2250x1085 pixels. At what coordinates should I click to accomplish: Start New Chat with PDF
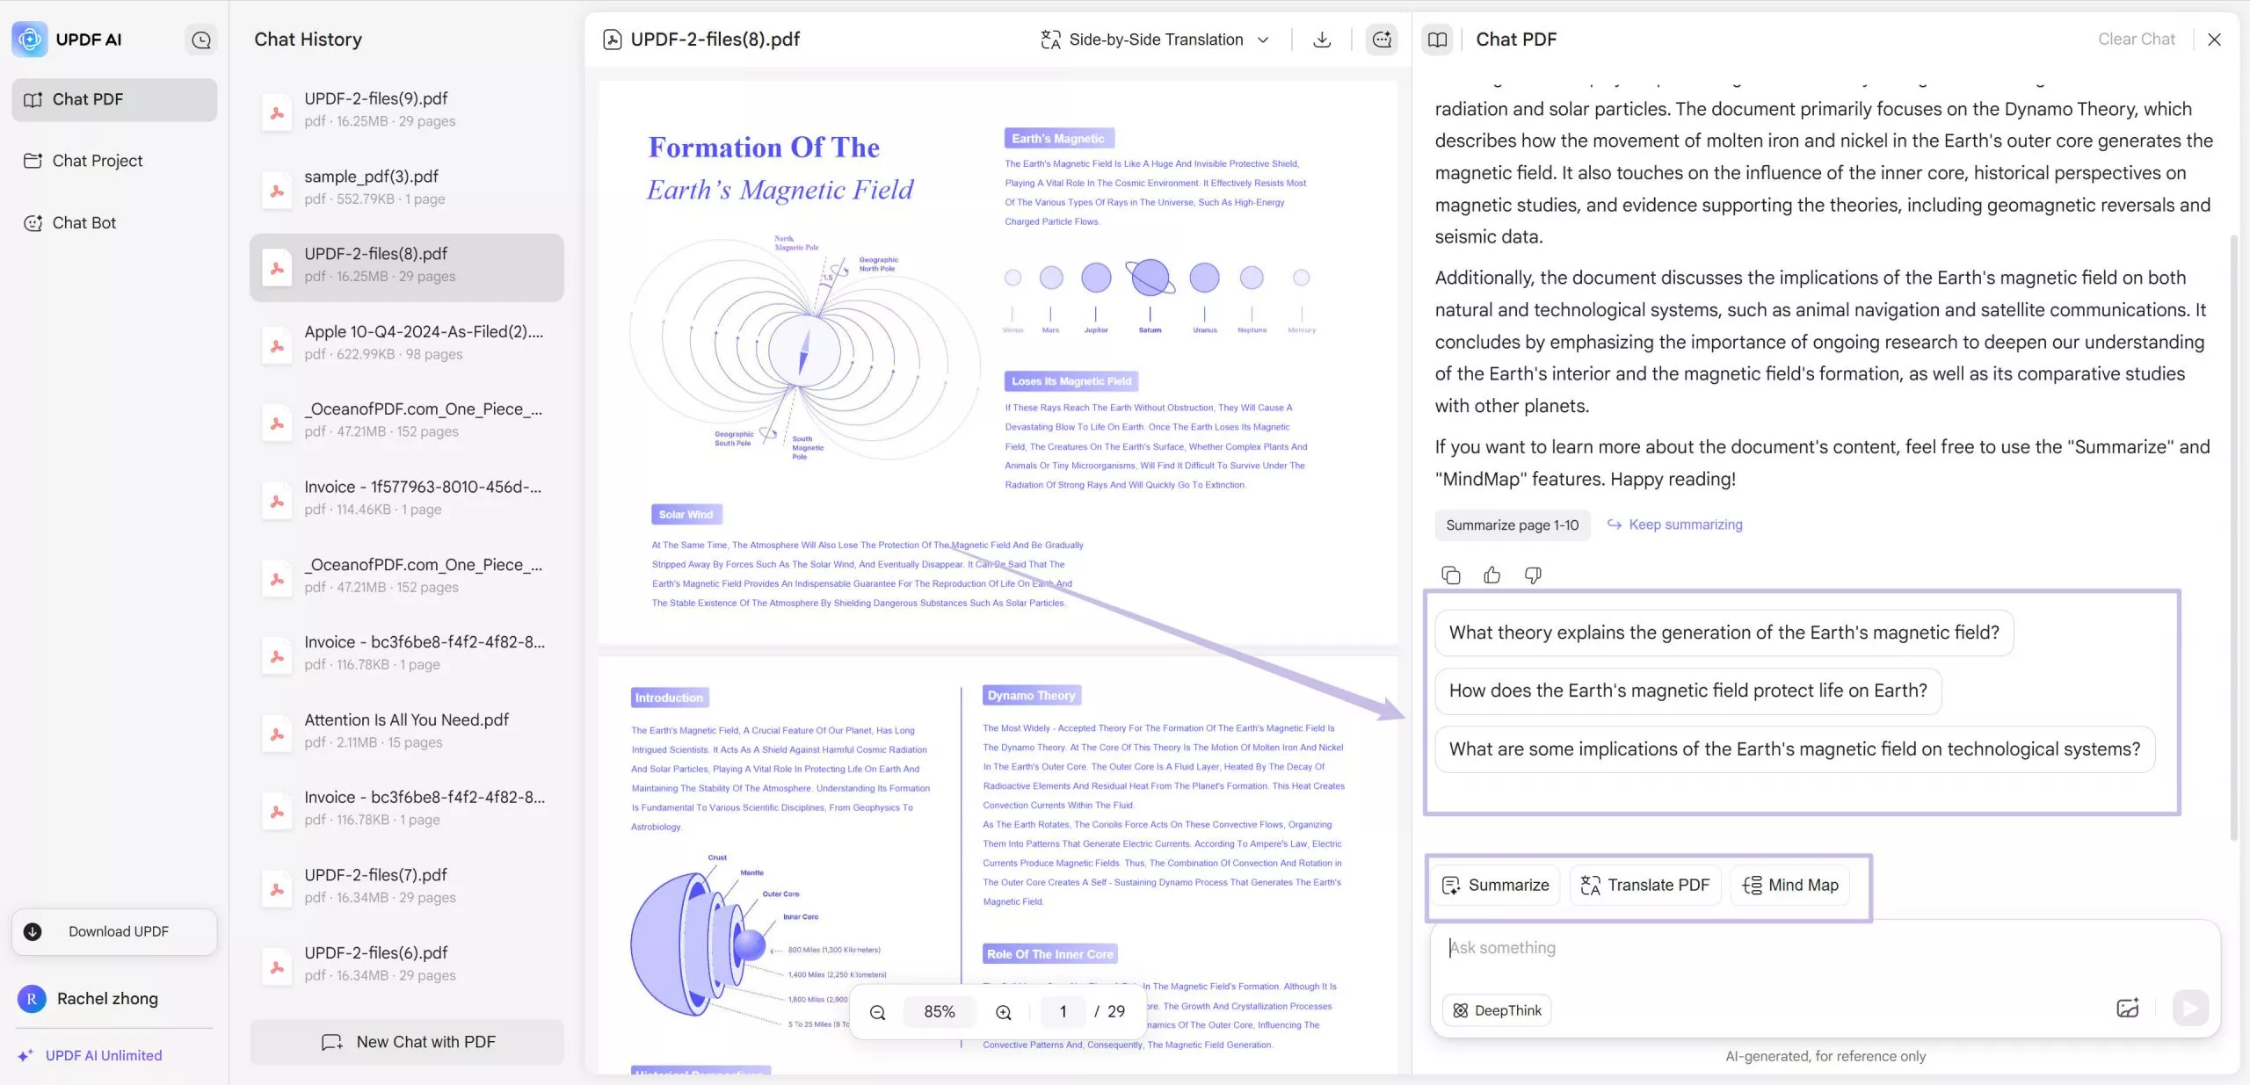tap(407, 1042)
